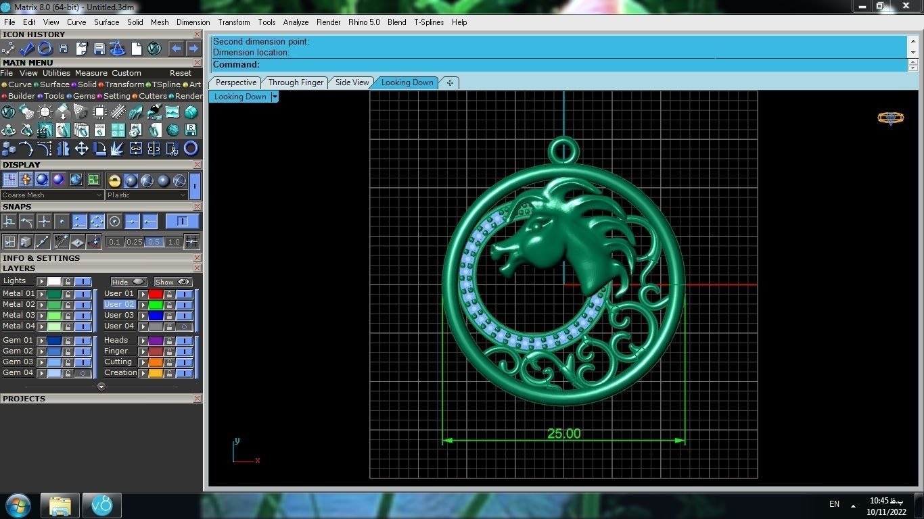Screen dimensions: 924x519
Task: Click the gold metal material sphere in Display
Action: [x=114, y=180]
